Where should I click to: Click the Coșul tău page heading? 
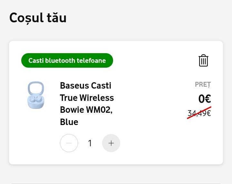38,18
